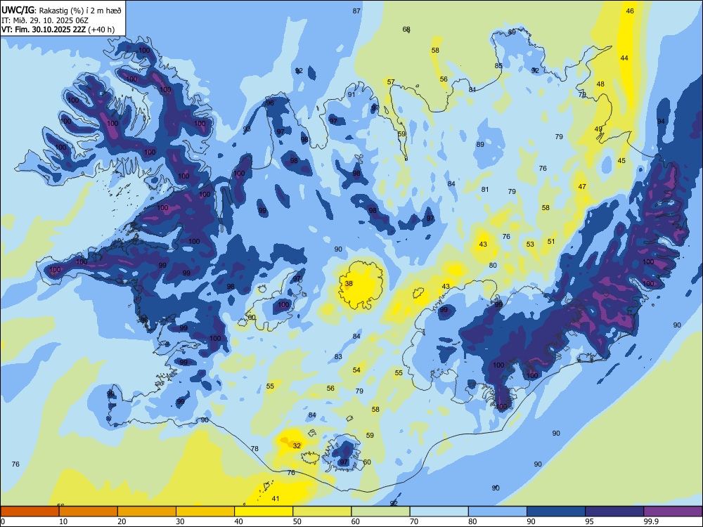Click the 'VT: Fim. 30.10.2025 22Z' valid time
The width and height of the screenshot is (703, 527).
pyautogui.click(x=44, y=30)
